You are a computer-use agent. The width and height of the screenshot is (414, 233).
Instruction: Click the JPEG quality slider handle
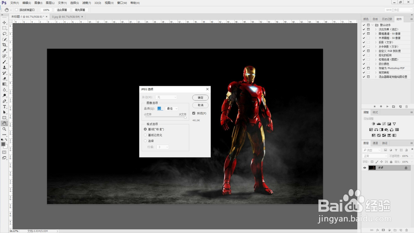(x=185, y=118)
